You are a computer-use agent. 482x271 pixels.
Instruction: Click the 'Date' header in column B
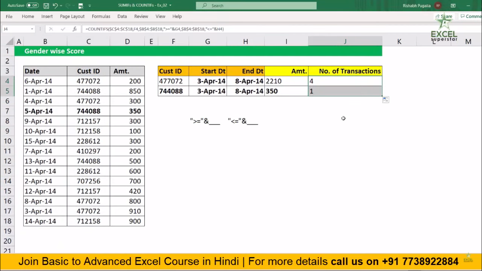[45, 71]
